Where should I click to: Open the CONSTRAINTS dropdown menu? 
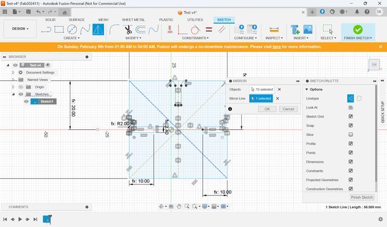click(x=195, y=38)
